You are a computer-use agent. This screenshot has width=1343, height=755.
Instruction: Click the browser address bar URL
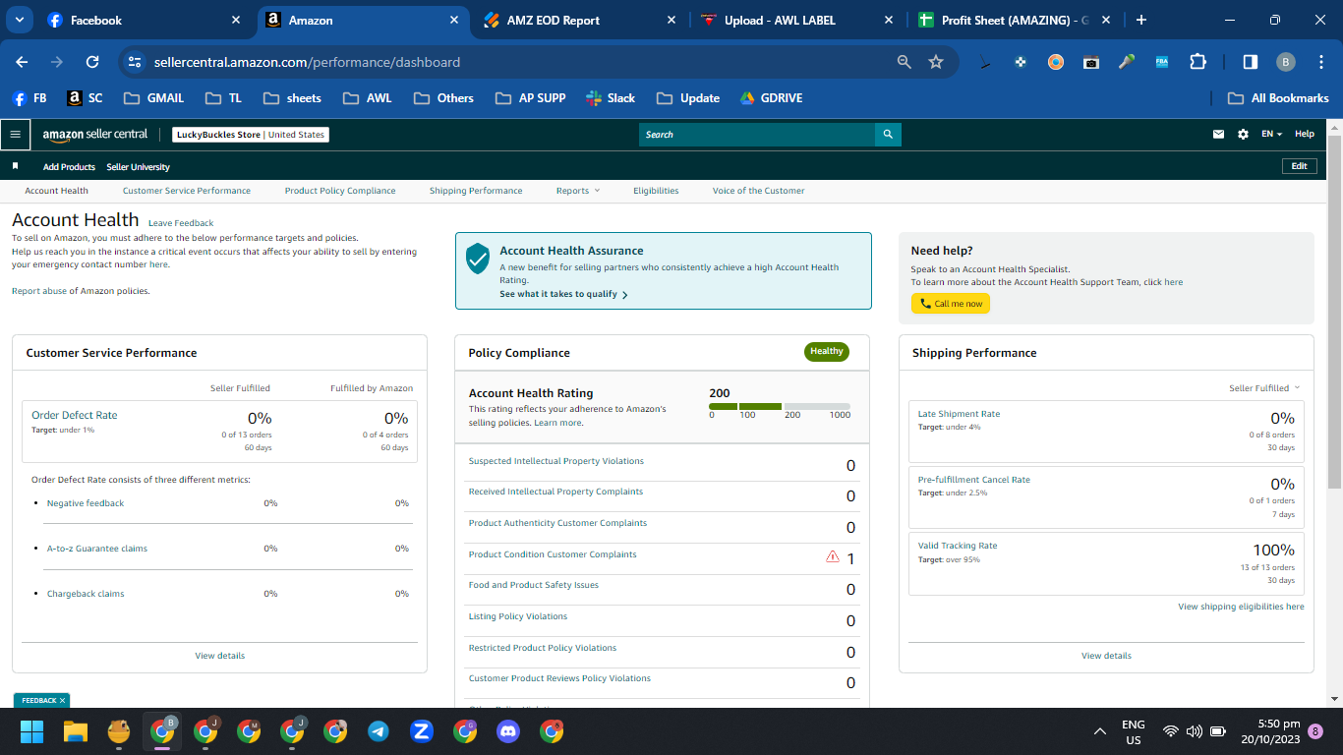pos(307,62)
